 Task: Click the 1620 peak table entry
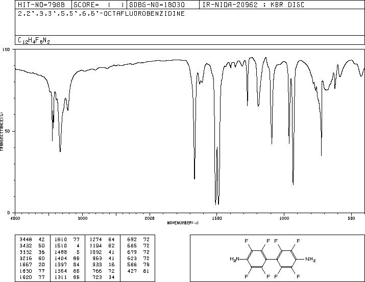[26, 277]
